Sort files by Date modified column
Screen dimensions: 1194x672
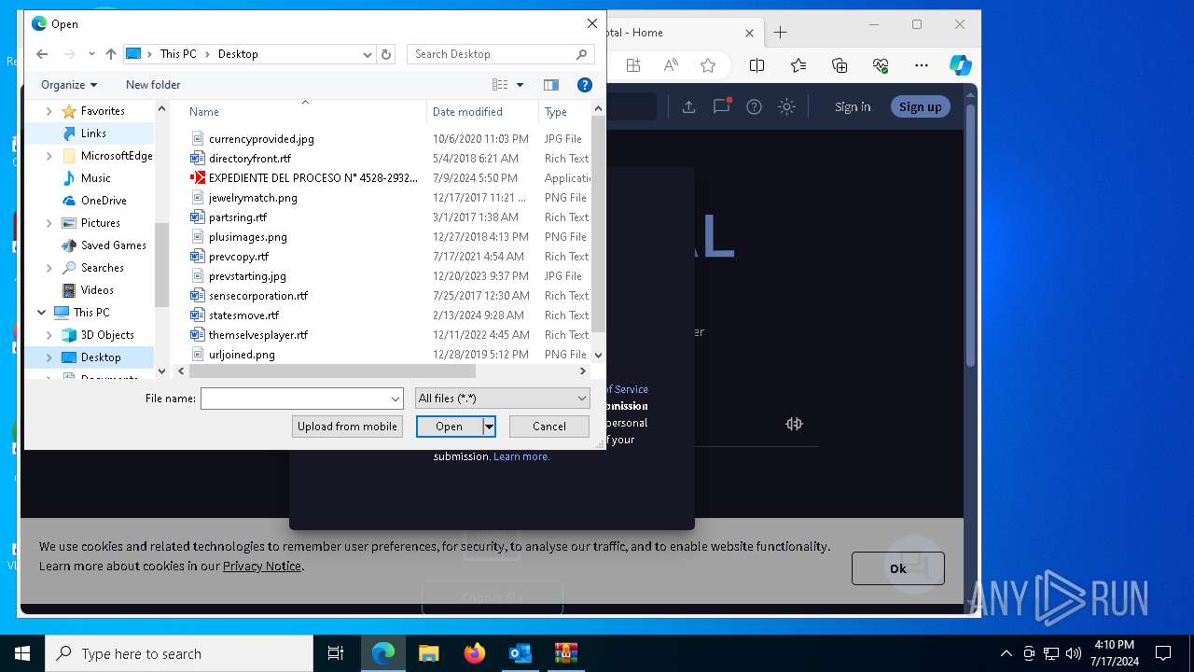click(467, 112)
